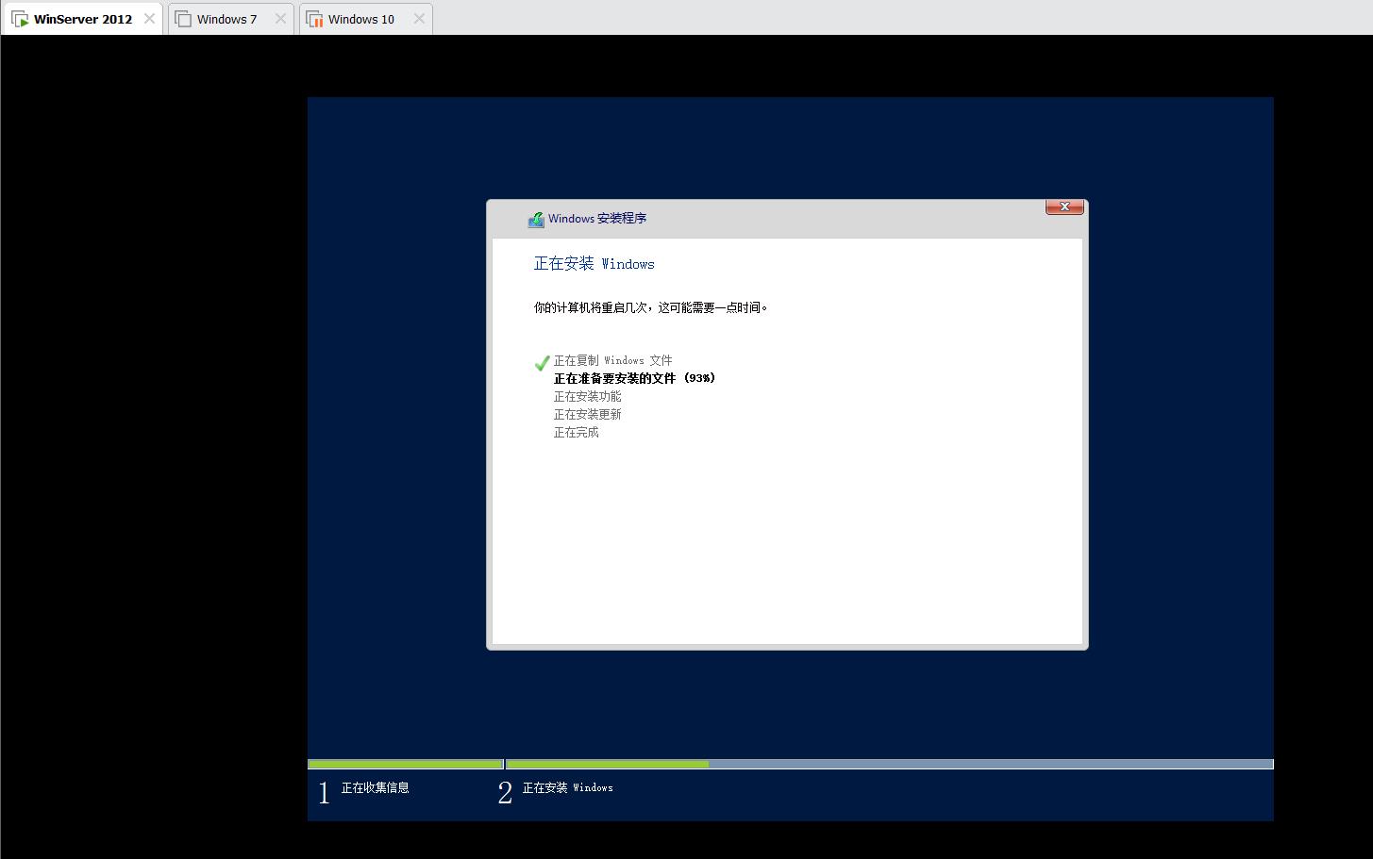1373x859 pixels.
Task: Select 正在完成 step
Action: (576, 432)
